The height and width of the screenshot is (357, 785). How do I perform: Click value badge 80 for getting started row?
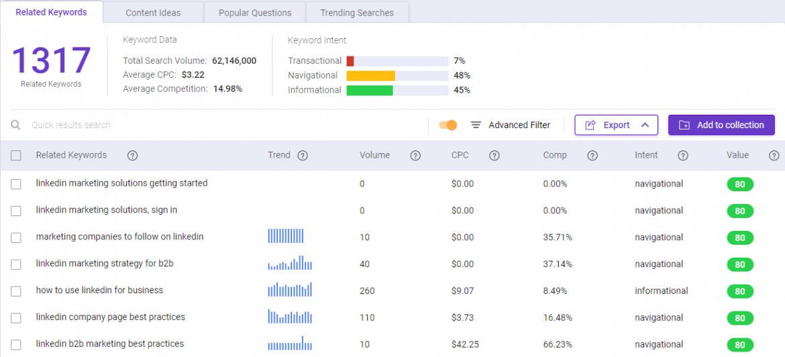click(x=740, y=185)
